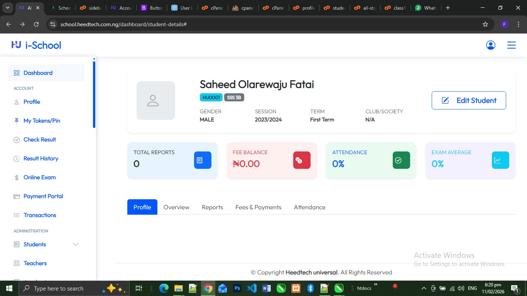Open Result History clock icon
This screenshot has height=296, width=527.
(x=16, y=158)
